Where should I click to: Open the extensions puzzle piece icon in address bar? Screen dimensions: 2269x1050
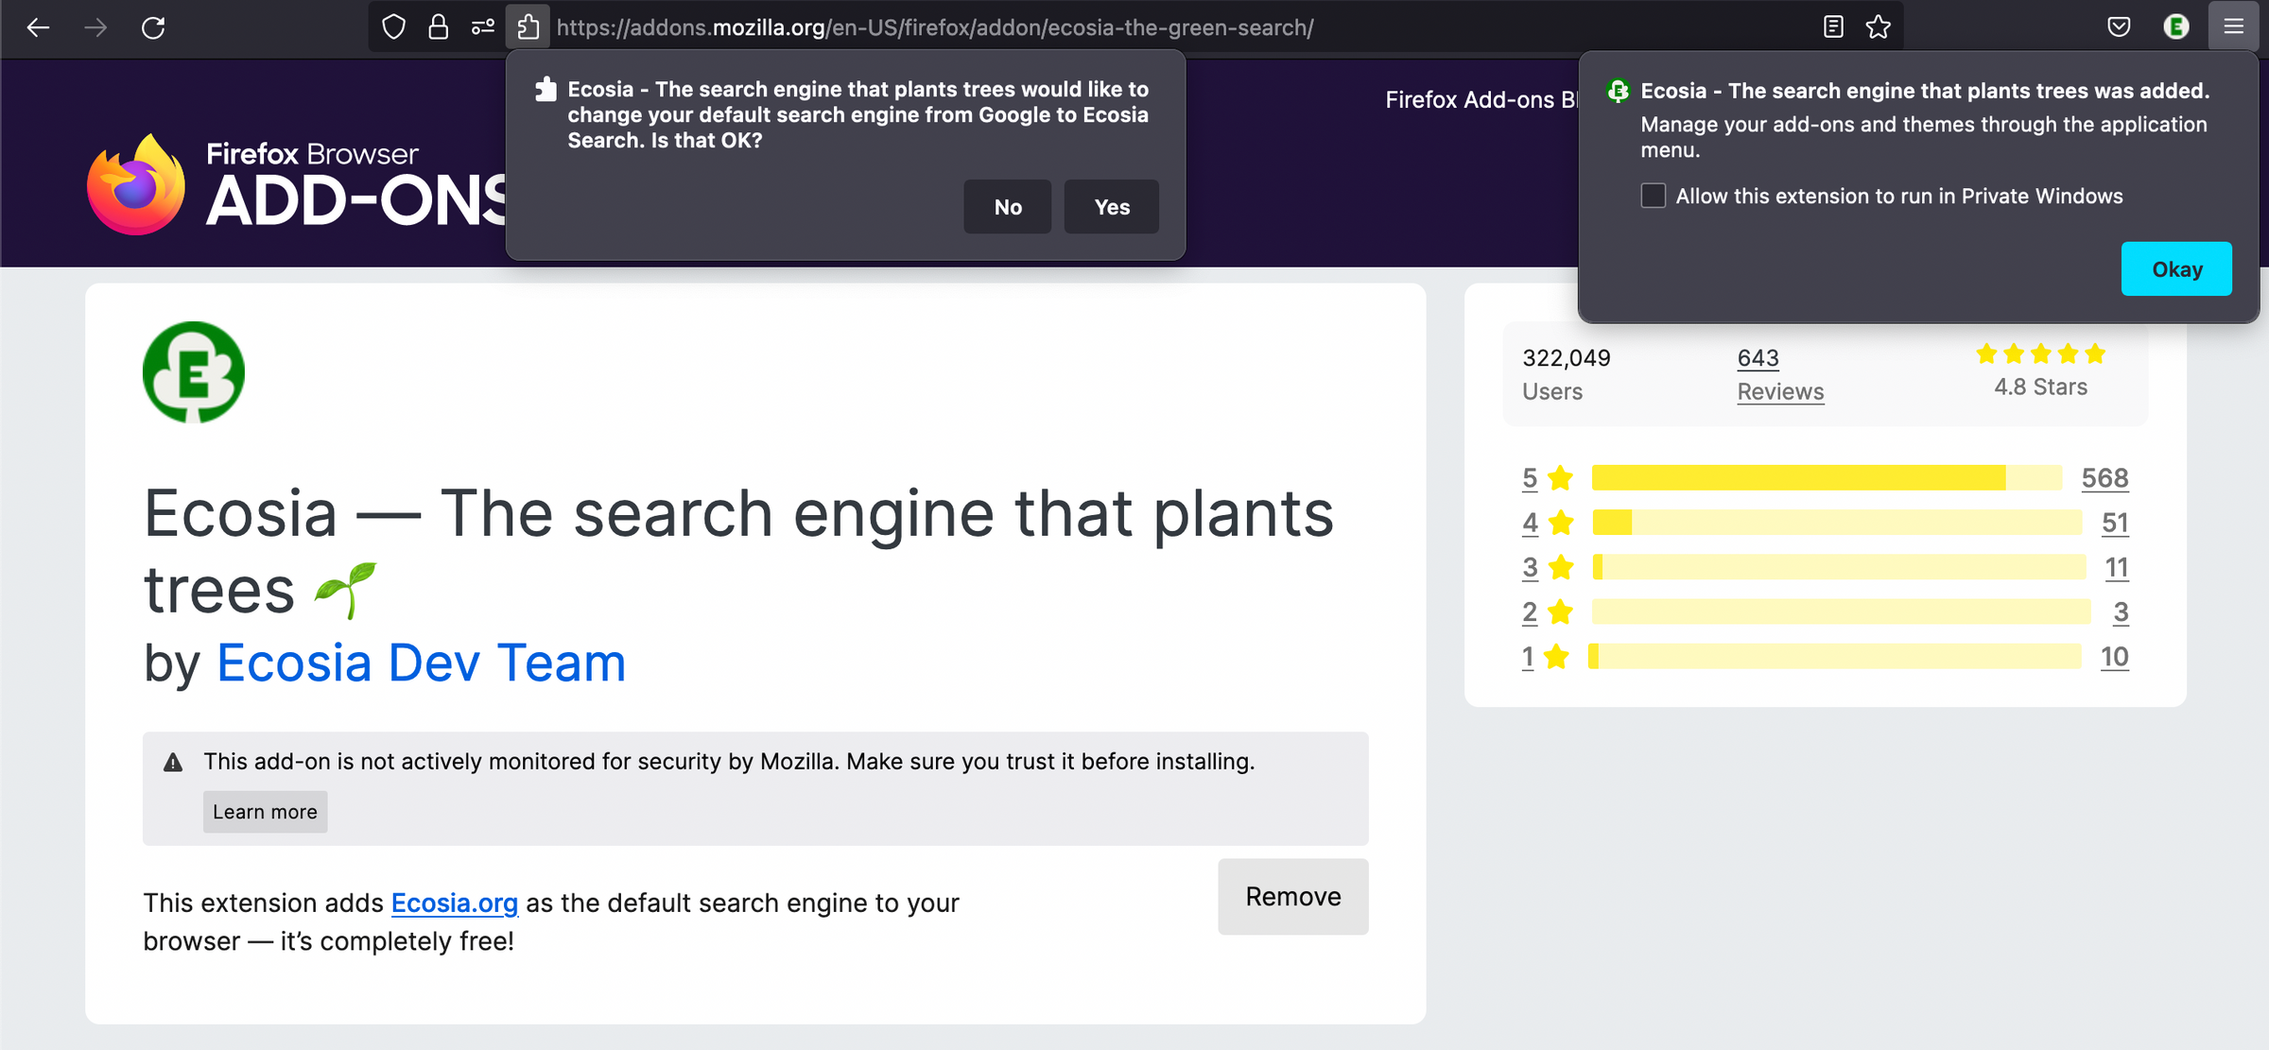point(528,27)
